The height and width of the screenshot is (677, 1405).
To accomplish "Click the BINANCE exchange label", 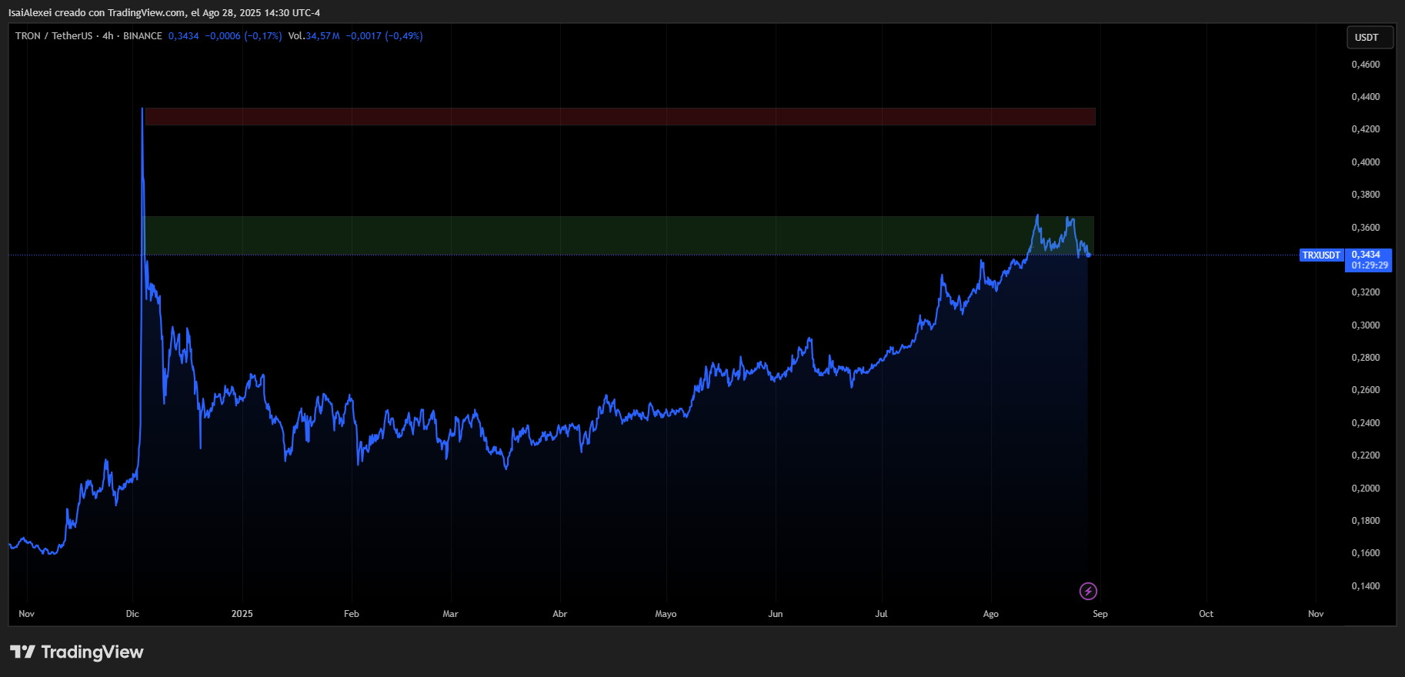I will point(142,36).
